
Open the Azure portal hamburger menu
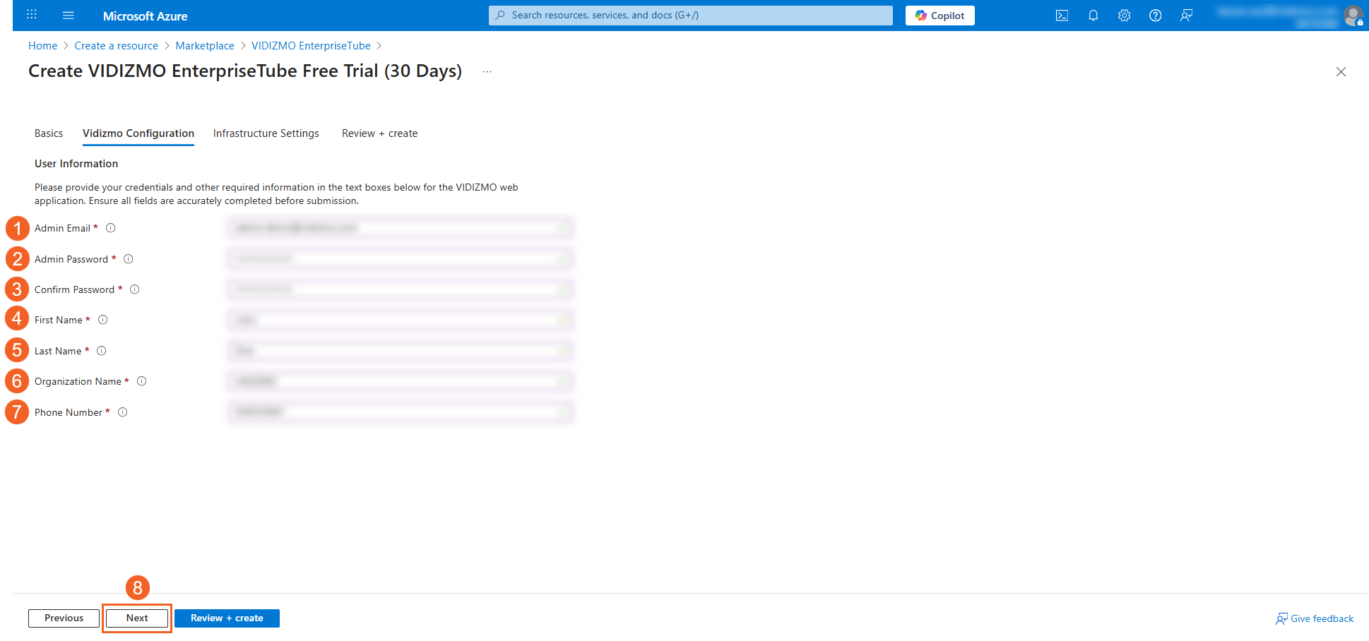(69, 16)
